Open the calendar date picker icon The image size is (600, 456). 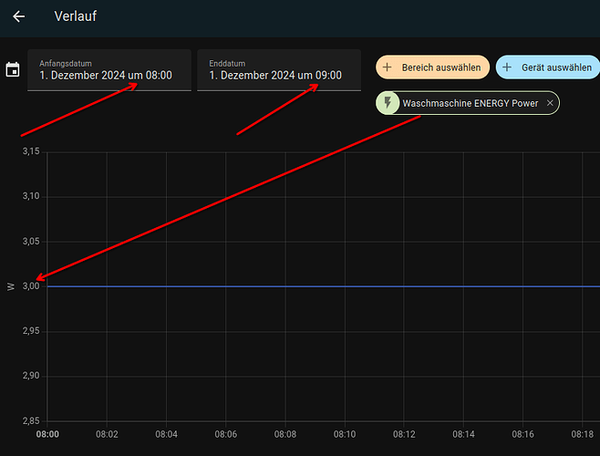(x=13, y=69)
